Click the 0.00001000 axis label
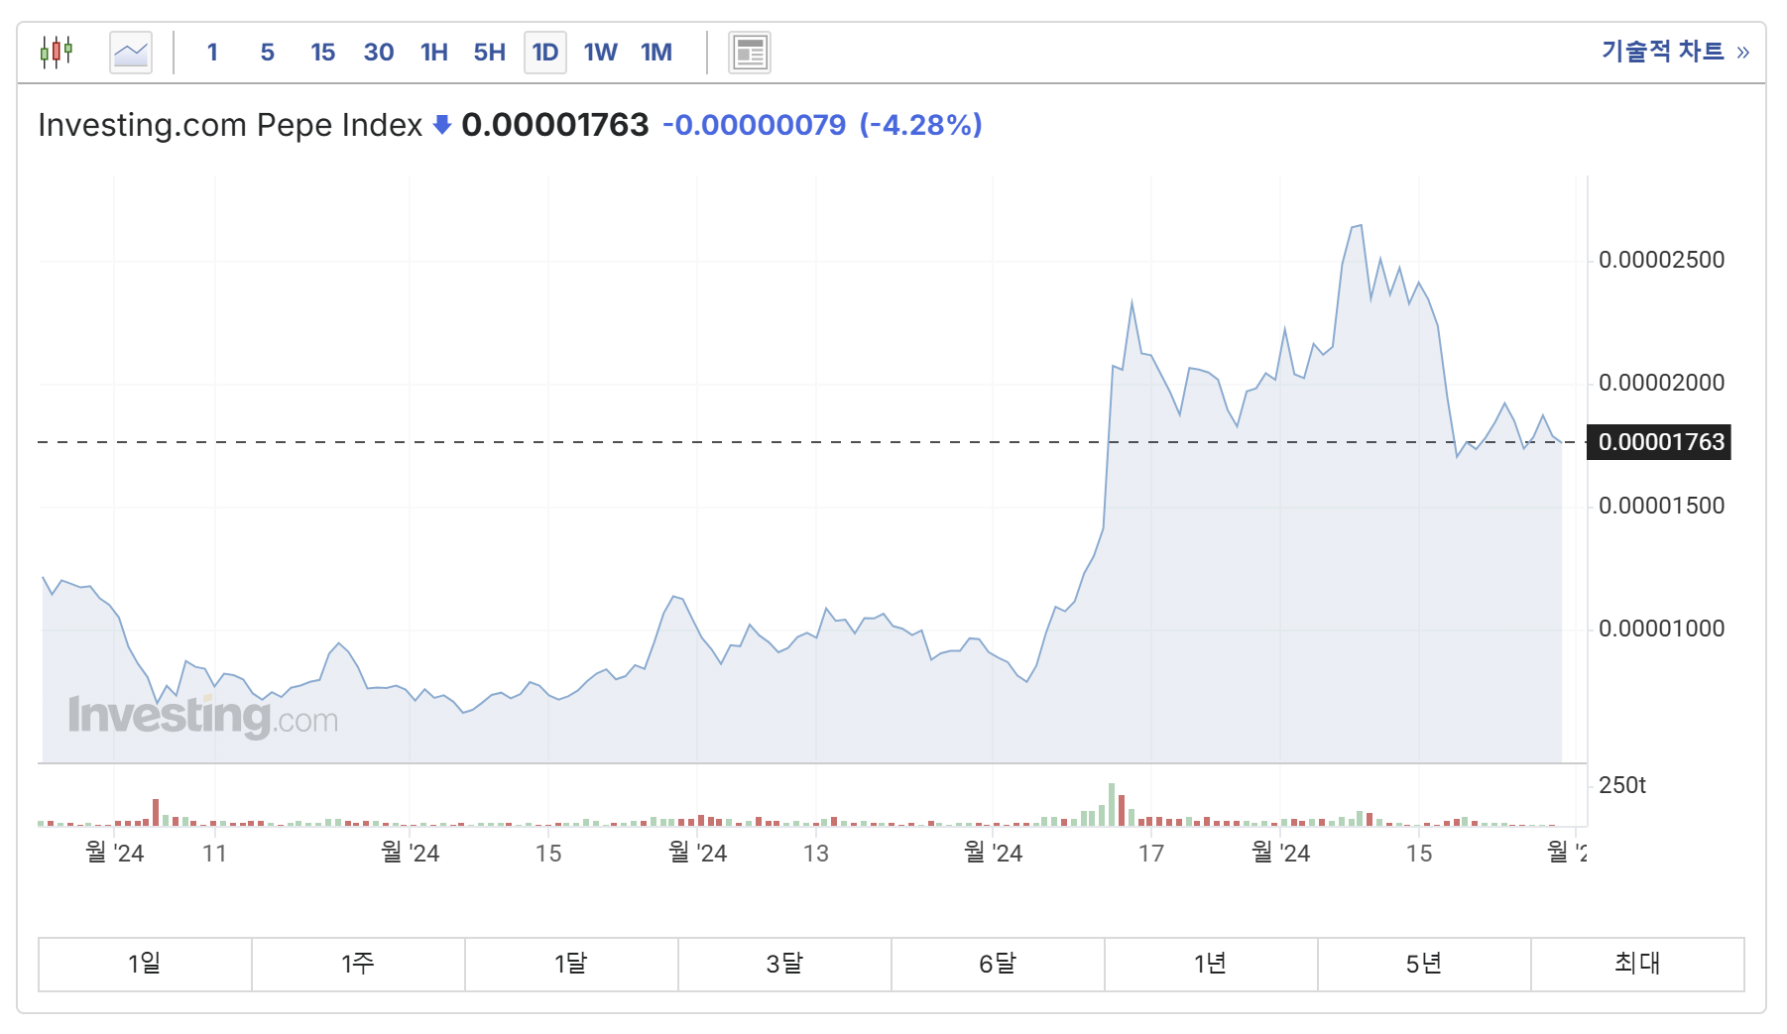The height and width of the screenshot is (1034, 1787). coord(1661,629)
